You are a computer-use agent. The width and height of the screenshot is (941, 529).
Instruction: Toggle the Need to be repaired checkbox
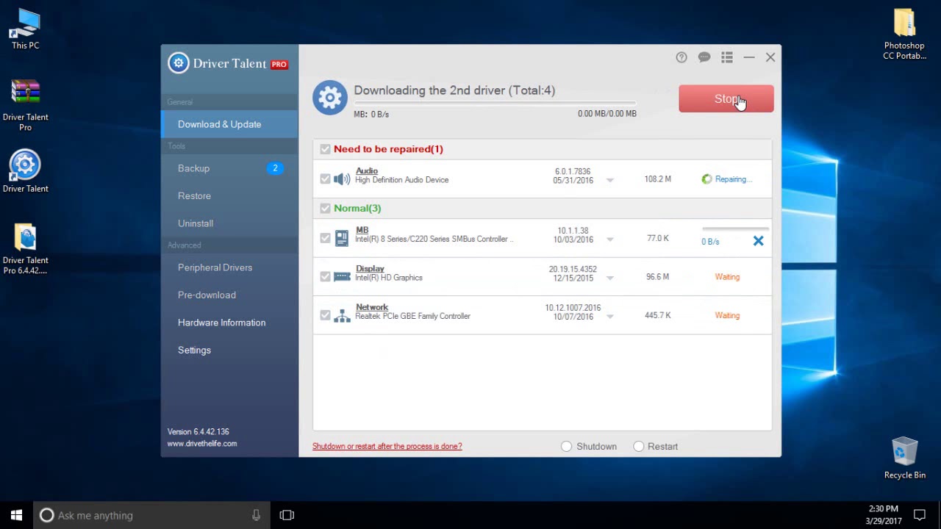325,149
